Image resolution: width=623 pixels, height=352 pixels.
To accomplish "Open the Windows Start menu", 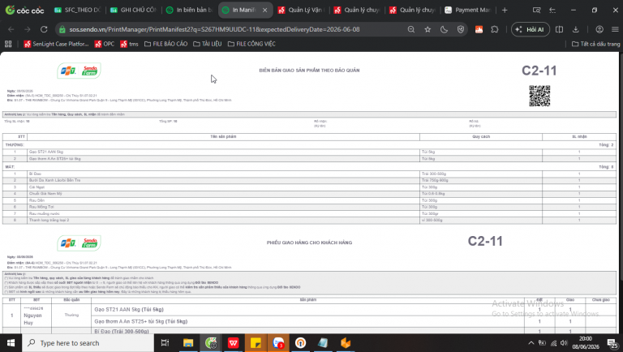I will (x=11, y=343).
